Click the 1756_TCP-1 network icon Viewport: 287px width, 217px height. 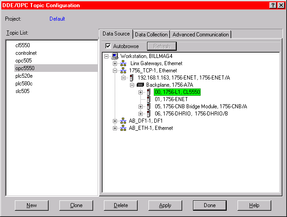(x=123, y=71)
